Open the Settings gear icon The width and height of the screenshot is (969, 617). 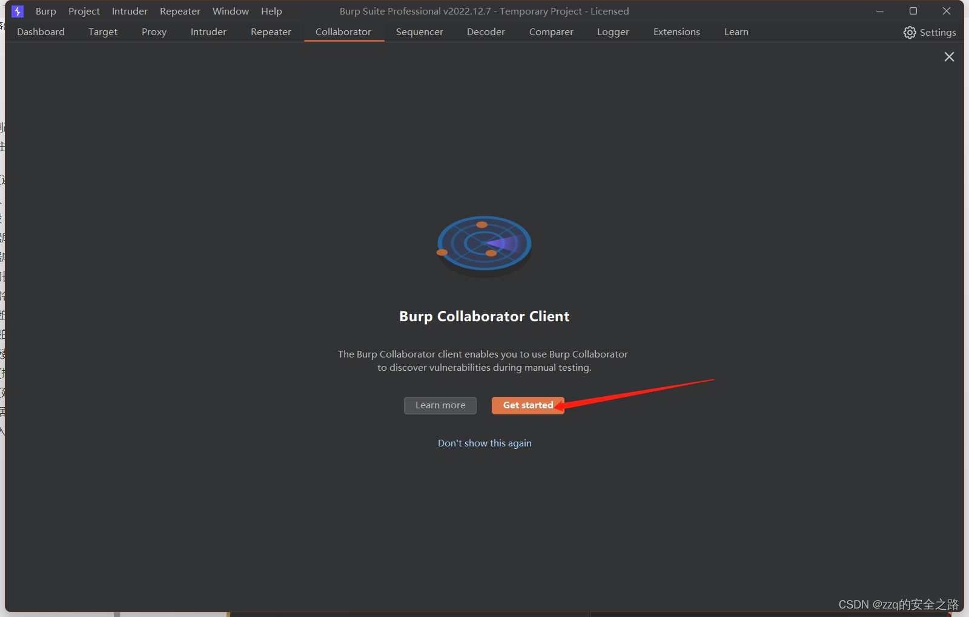pos(910,32)
